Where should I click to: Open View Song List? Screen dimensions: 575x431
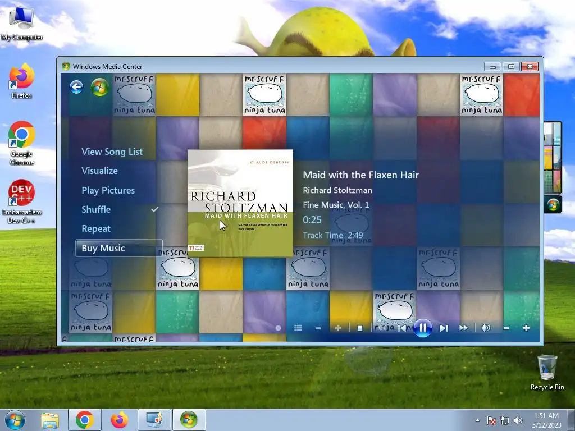(112, 152)
